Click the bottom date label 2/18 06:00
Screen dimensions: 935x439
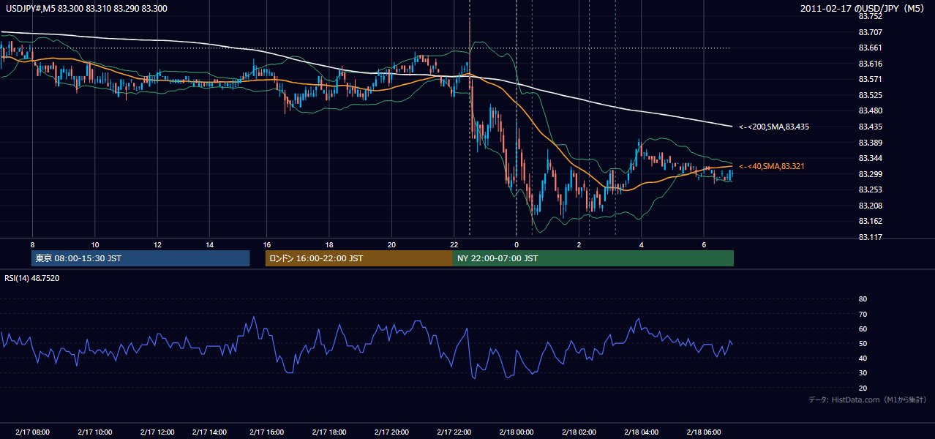(x=704, y=432)
